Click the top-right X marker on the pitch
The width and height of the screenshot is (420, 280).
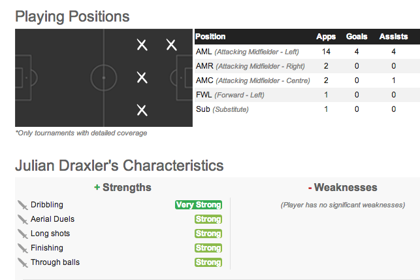pyautogui.click(x=171, y=44)
